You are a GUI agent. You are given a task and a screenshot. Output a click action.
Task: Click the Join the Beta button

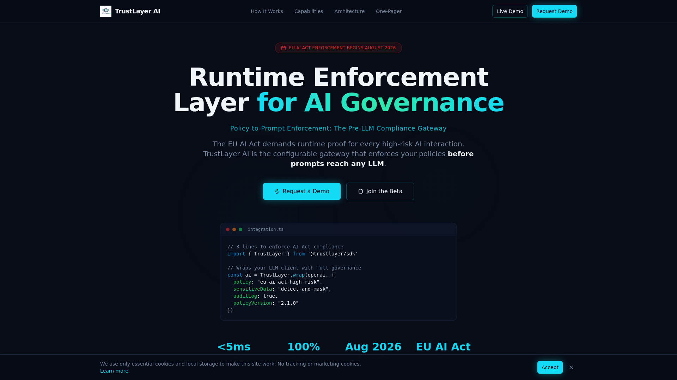pos(380,191)
